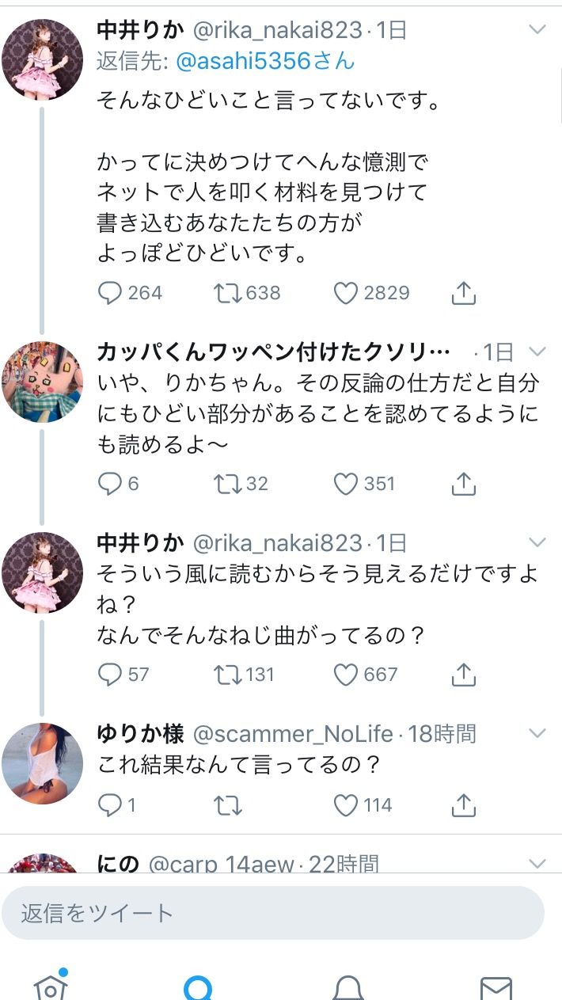Expand the options chevron on the カッパくん tweet
Screen dimensions: 562x1000
pyautogui.click(x=537, y=352)
